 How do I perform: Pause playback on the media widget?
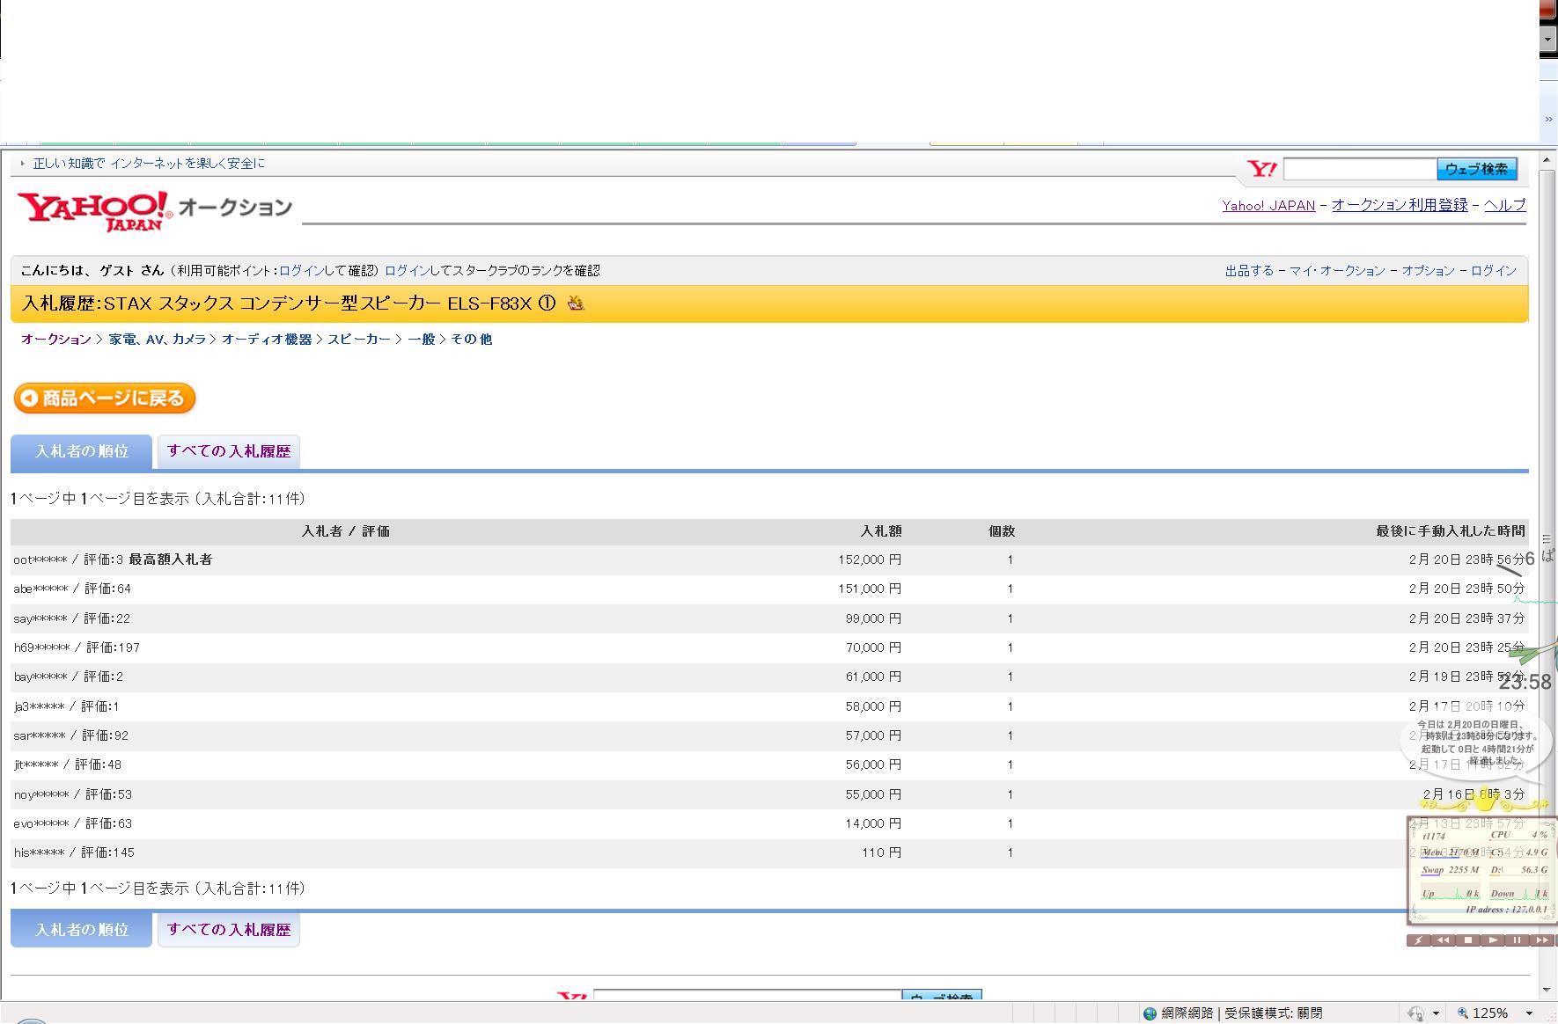1518,940
